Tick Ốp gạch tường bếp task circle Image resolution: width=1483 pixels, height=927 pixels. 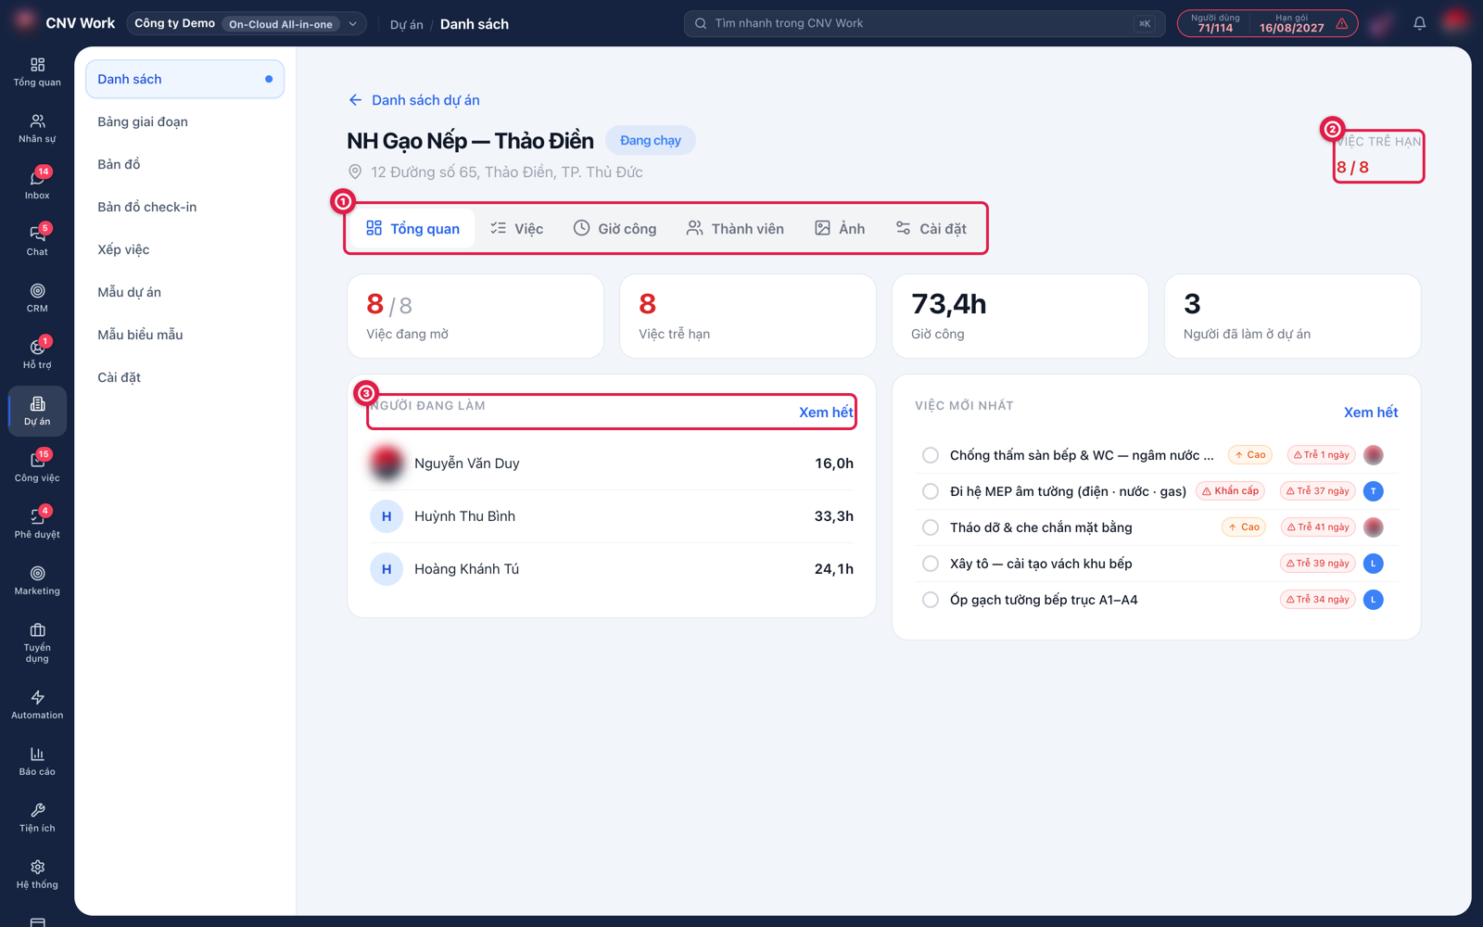931,600
